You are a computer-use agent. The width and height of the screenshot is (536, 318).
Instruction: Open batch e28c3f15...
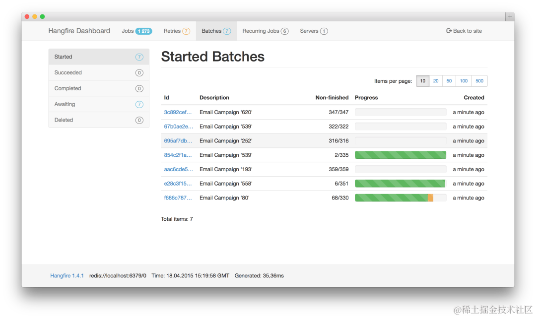click(178, 184)
